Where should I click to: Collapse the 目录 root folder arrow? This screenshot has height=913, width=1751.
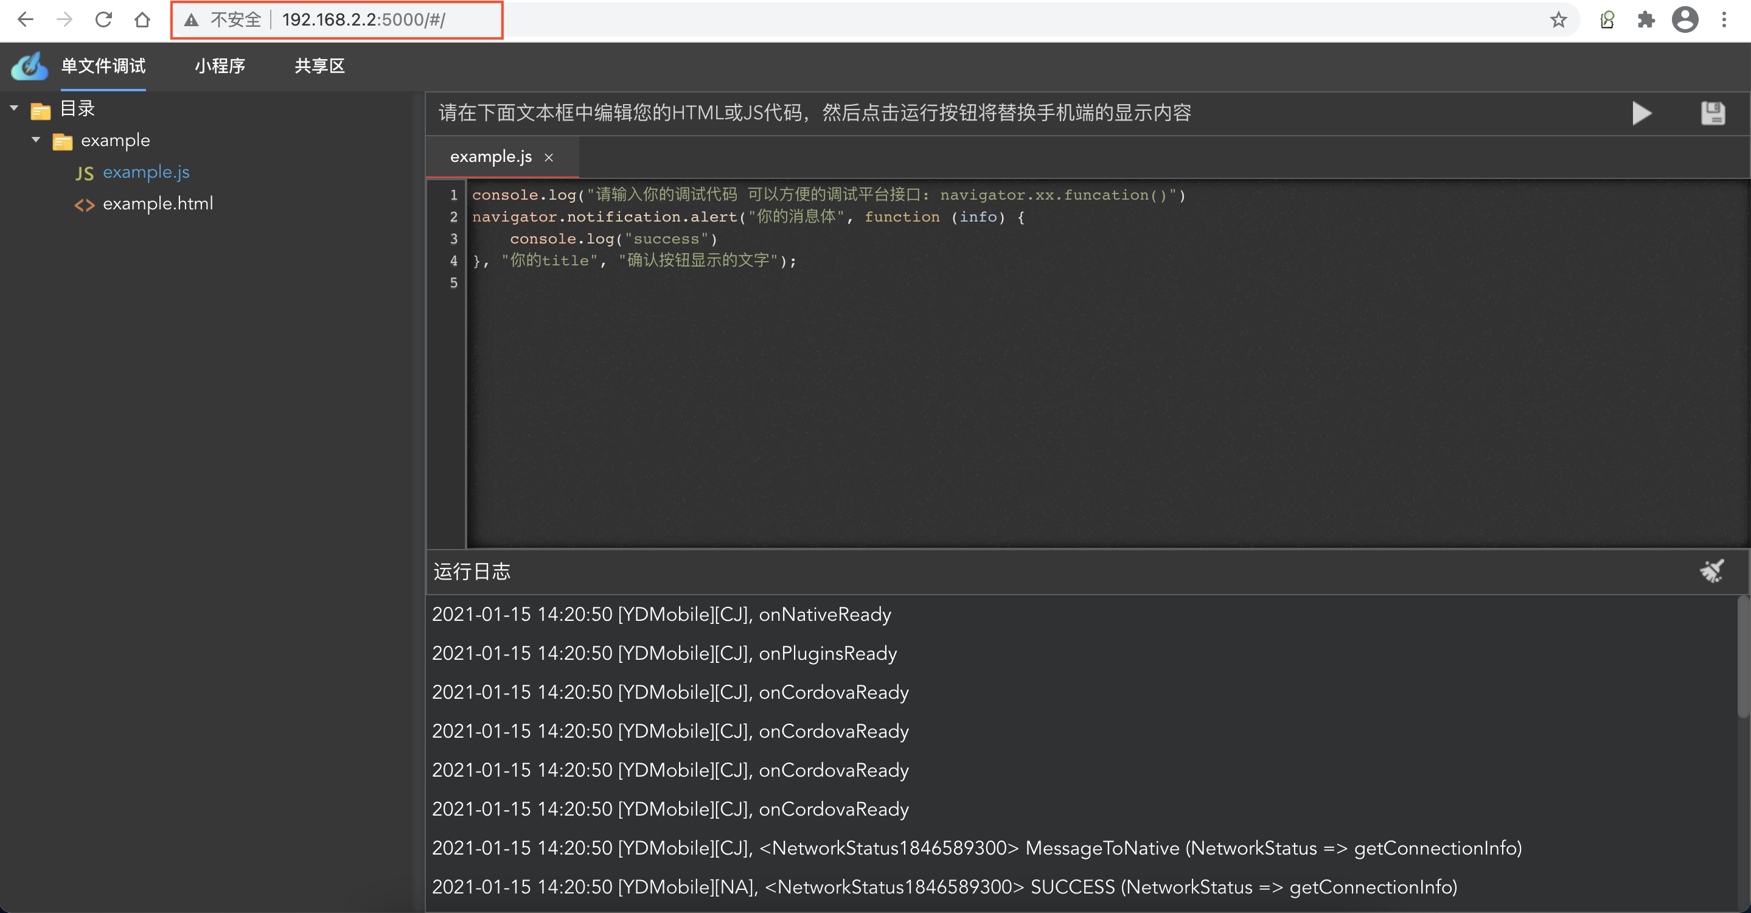pos(14,108)
